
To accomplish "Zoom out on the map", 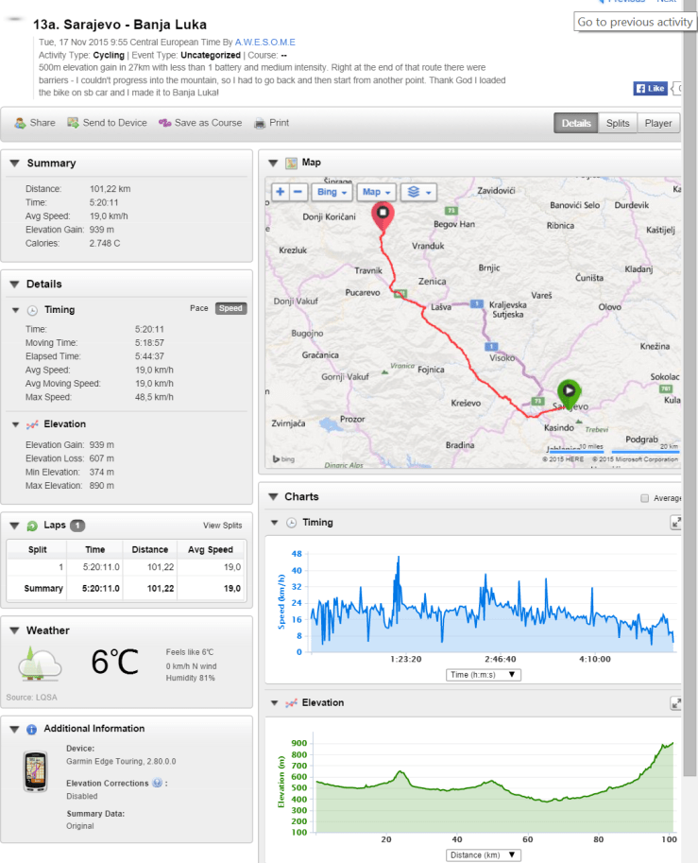I will (x=298, y=192).
